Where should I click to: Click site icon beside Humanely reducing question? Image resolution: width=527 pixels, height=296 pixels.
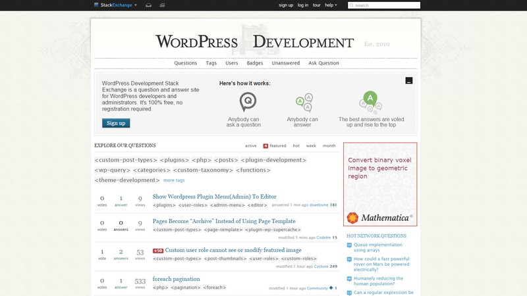(349, 278)
